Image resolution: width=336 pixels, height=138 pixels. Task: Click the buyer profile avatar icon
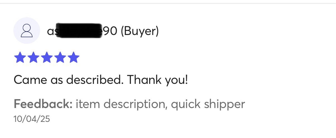(x=26, y=31)
